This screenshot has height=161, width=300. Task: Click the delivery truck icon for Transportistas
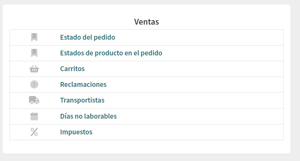coord(34,100)
